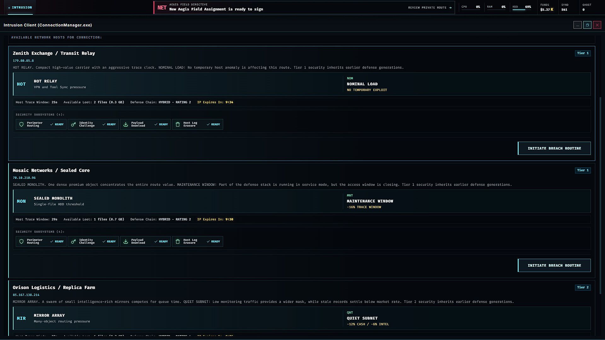The image size is (605, 340).
Task: Click the HDD usage bar
Action: (521, 10)
